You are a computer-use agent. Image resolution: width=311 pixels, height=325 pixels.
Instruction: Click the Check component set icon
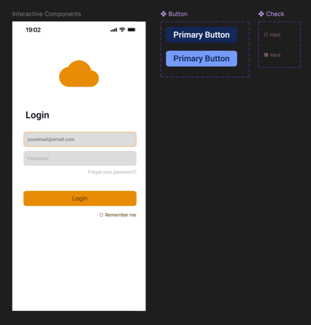tap(261, 14)
